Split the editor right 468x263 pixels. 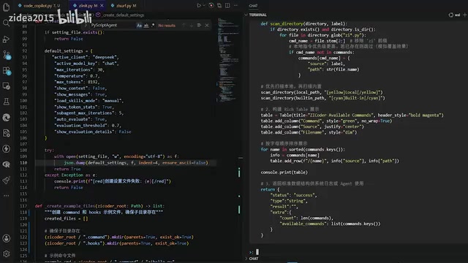[x=227, y=5]
